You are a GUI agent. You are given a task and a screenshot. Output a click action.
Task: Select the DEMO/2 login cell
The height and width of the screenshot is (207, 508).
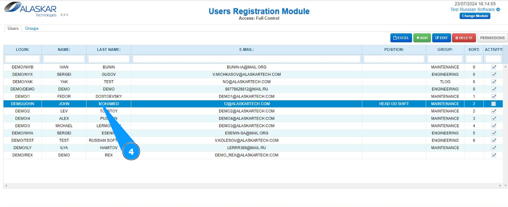(22, 111)
